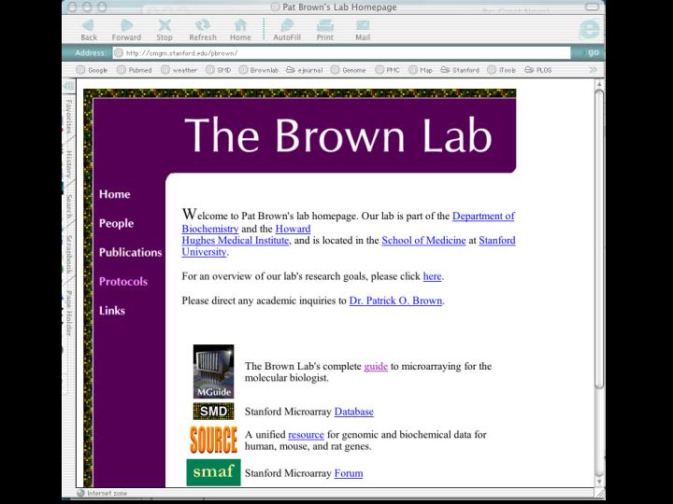Open the weather favorites bookmark

click(x=179, y=70)
